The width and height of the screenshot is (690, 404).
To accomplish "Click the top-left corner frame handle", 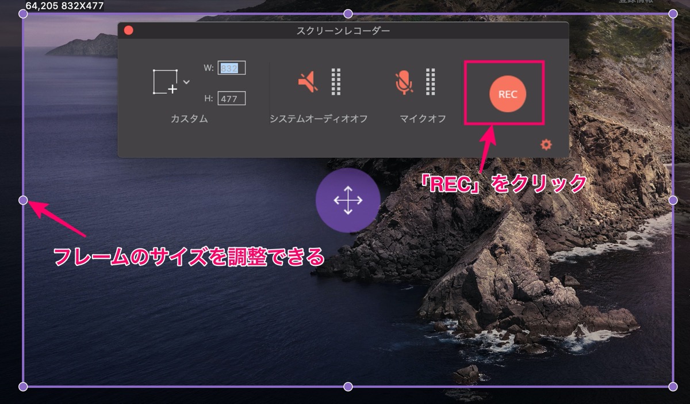I will click(x=24, y=14).
